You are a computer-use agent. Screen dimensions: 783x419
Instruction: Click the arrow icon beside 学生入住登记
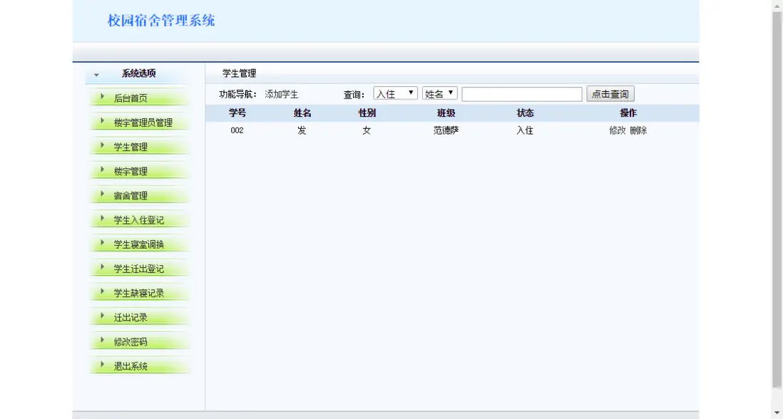click(x=102, y=219)
